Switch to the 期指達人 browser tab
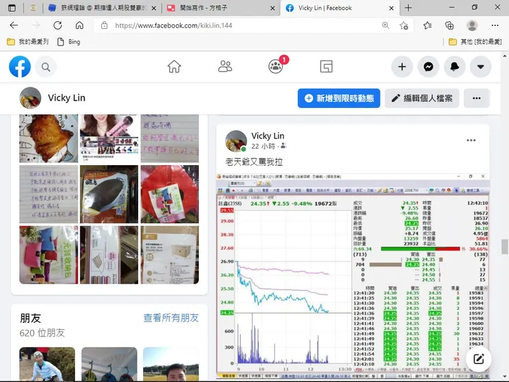Screen dimensions: 509x382 [102, 8]
